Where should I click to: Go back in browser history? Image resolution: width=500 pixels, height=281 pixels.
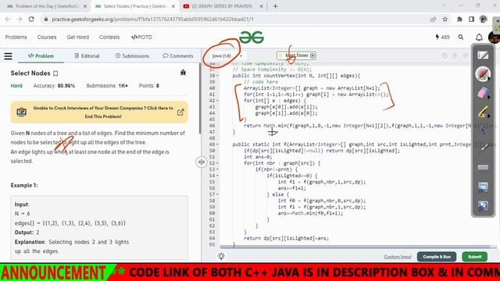8,19
